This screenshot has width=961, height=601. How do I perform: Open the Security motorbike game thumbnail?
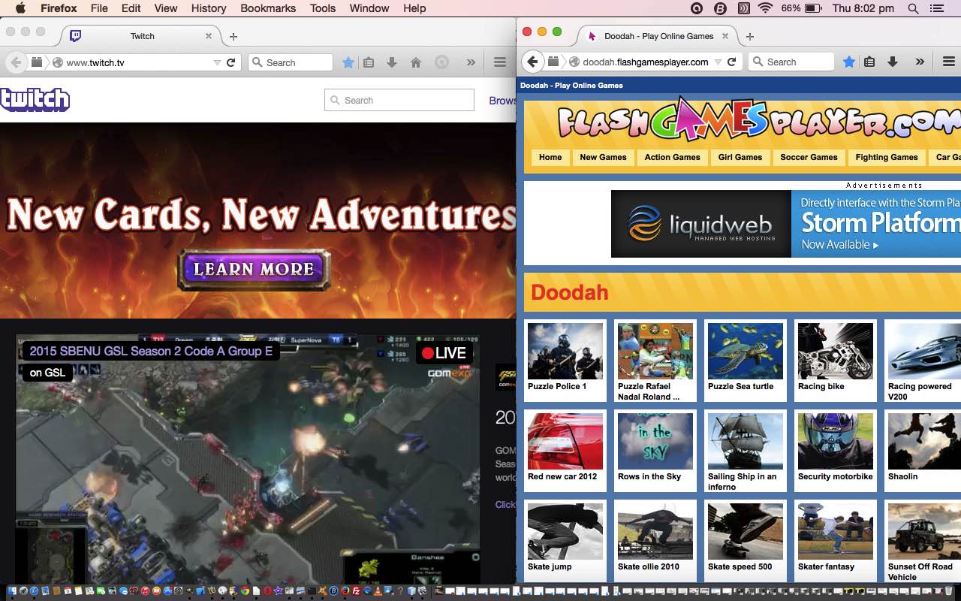tap(836, 441)
